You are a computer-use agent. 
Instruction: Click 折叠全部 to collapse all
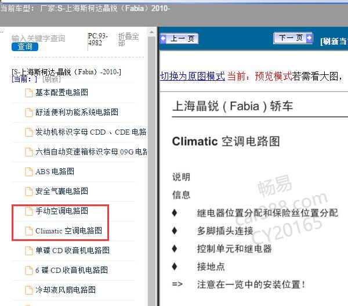129,39
